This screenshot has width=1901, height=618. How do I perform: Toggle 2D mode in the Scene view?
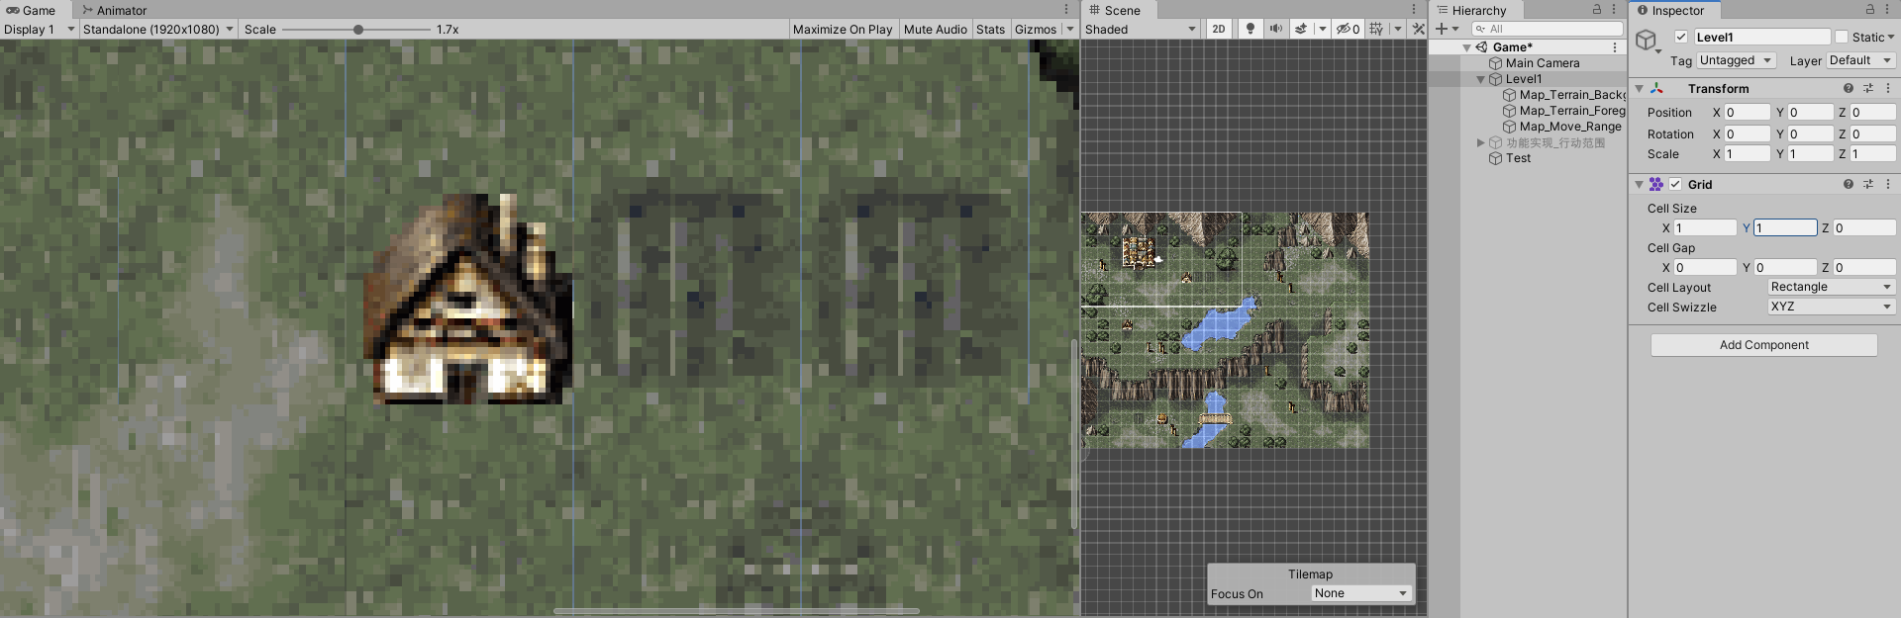pos(1219,29)
